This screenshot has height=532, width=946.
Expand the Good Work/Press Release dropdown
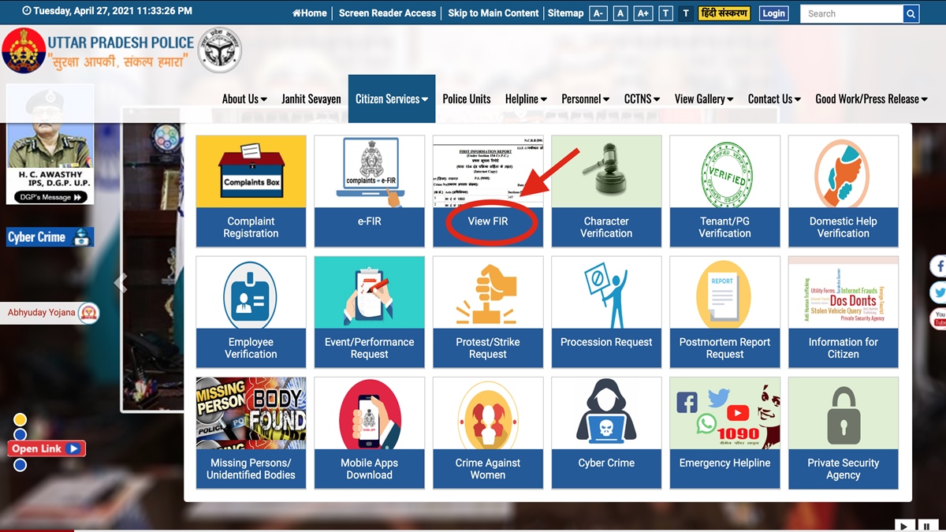[x=871, y=99]
